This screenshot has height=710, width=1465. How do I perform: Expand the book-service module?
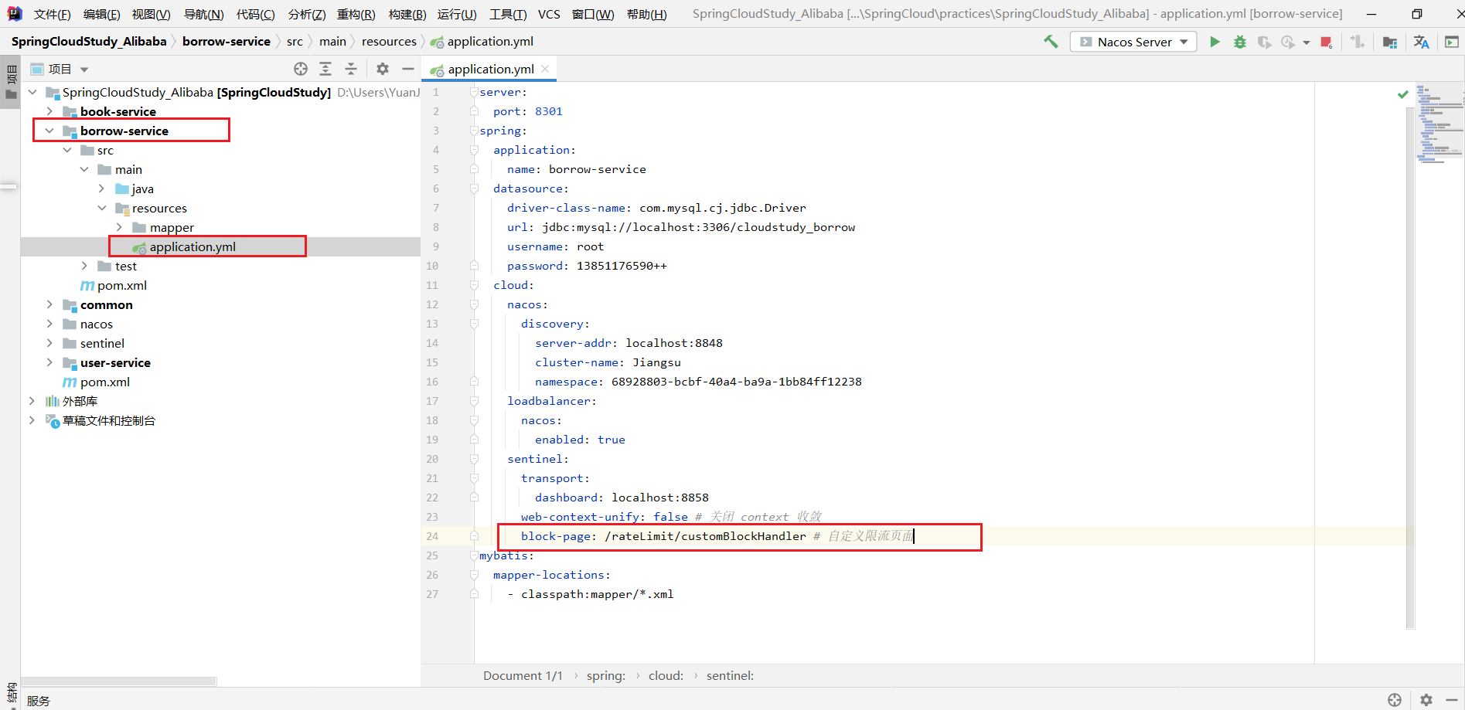(49, 111)
